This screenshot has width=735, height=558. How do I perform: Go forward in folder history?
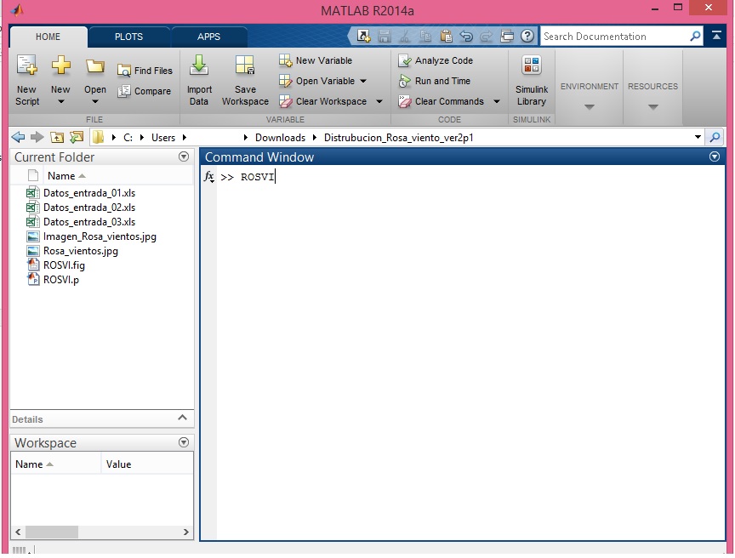37,137
